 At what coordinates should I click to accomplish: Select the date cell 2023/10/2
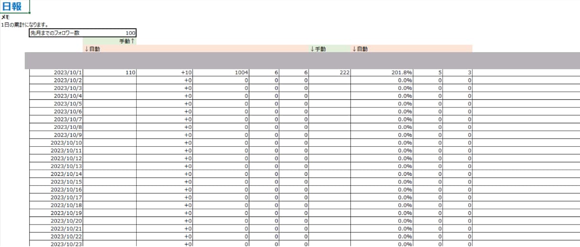coord(56,80)
